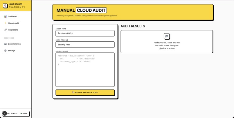Image resolution: width=234 pixels, height=118 pixels.
Task: Click the green Online status dot
Action: point(21,114)
